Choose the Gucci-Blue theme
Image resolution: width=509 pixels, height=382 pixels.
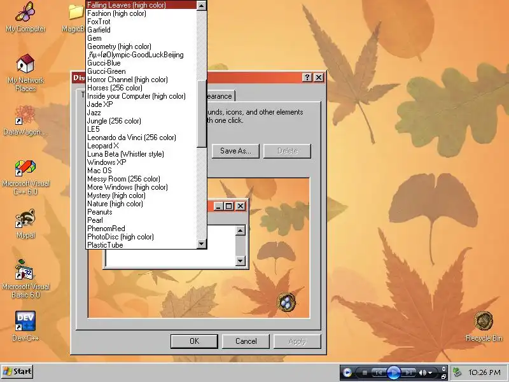click(x=141, y=63)
